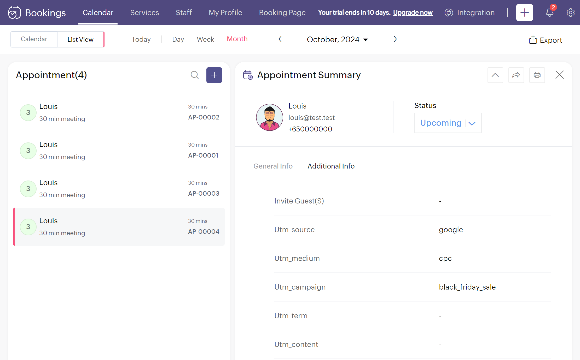580x360 pixels.
Task: Click the Integration label
Action: (x=476, y=13)
